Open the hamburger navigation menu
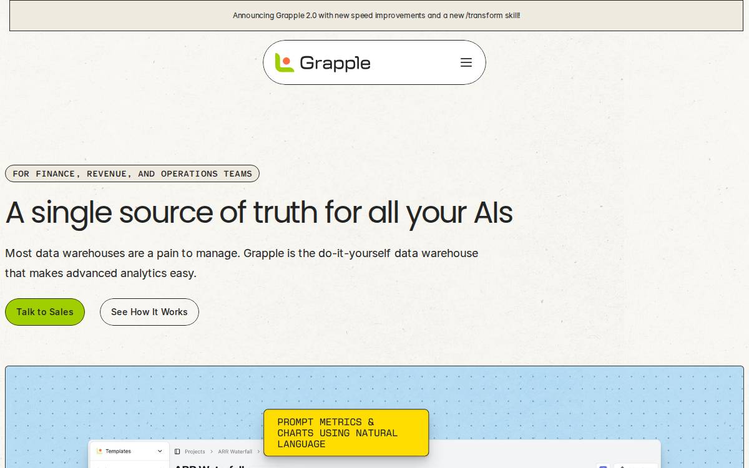The height and width of the screenshot is (468, 749). (x=466, y=62)
